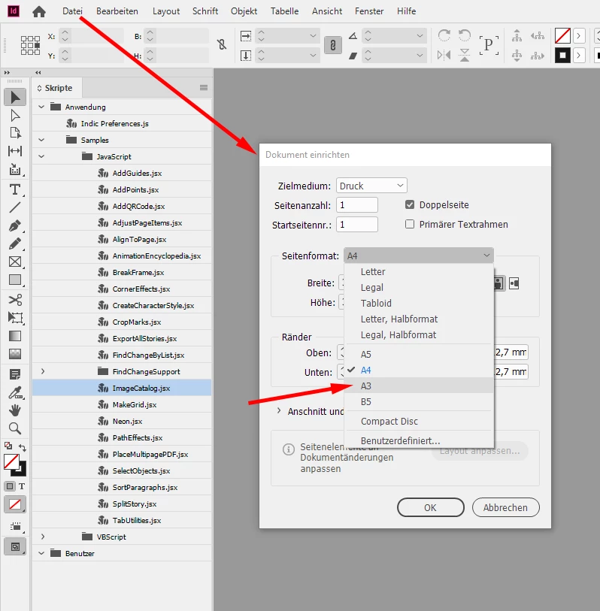This screenshot has width=600, height=611.
Task: Select the Eyedropper tool
Action: (15, 393)
